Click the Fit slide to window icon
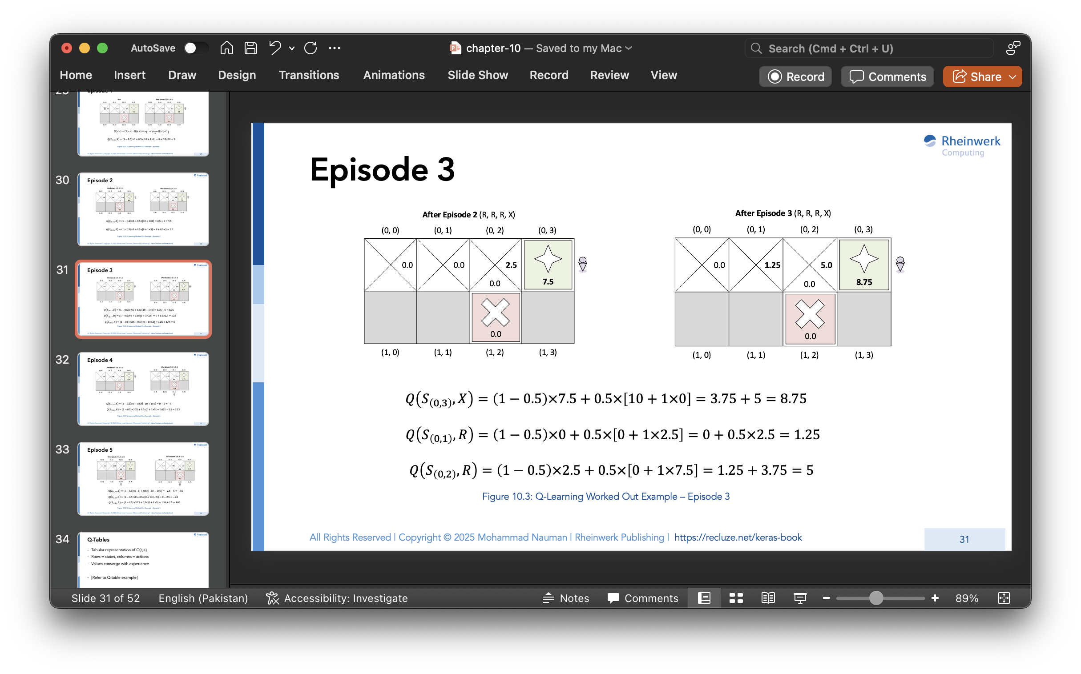 tap(1004, 598)
